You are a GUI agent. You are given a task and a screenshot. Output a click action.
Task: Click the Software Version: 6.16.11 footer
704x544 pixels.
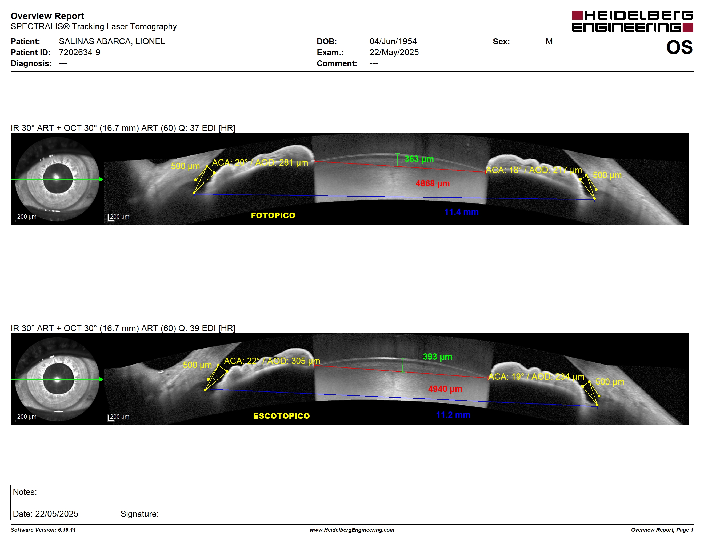43,530
